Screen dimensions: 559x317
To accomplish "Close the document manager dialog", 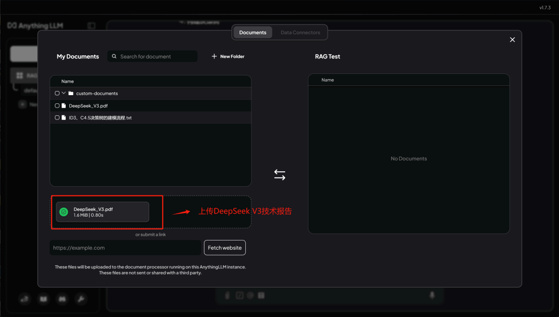I will pyautogui.click(x=512, y=39).
